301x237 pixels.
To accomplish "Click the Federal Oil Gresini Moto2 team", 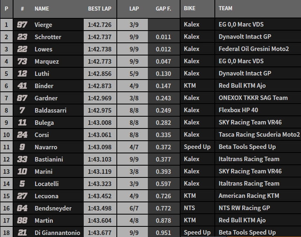I will pyautogui.click(x=254, y=49).
